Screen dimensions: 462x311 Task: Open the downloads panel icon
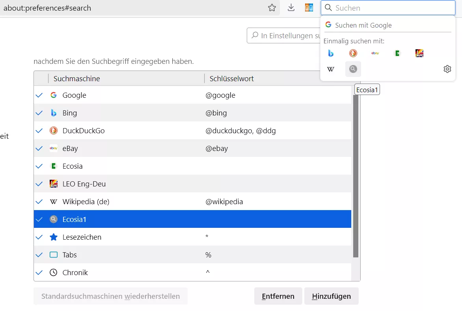pos(291,7)
